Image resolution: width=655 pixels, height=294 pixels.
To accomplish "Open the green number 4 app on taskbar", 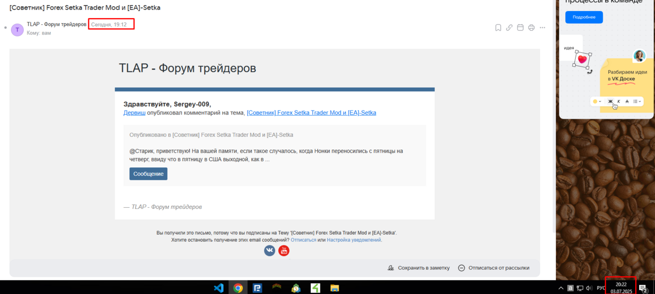I will point(315,288).
